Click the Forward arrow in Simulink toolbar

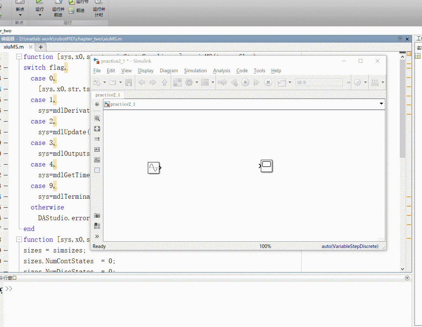153,82
